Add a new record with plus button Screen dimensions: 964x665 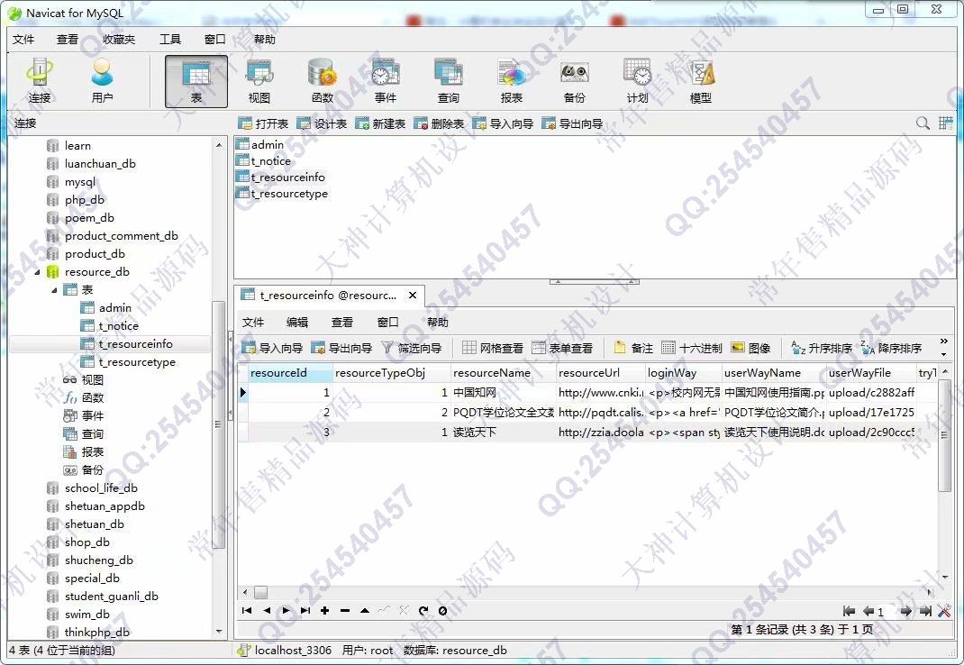click(324, 611)
